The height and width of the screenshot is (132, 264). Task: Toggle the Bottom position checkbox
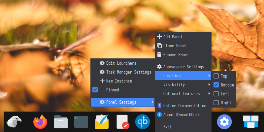click(216, 85)
